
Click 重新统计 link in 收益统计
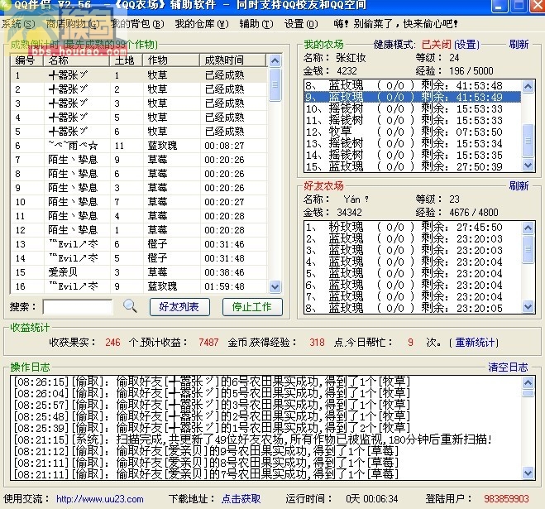(x=475, y=343)
